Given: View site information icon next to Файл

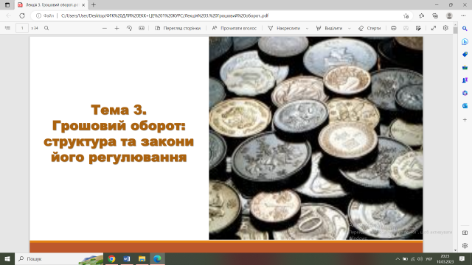Looking at the screenshot, I should [38, 15].
